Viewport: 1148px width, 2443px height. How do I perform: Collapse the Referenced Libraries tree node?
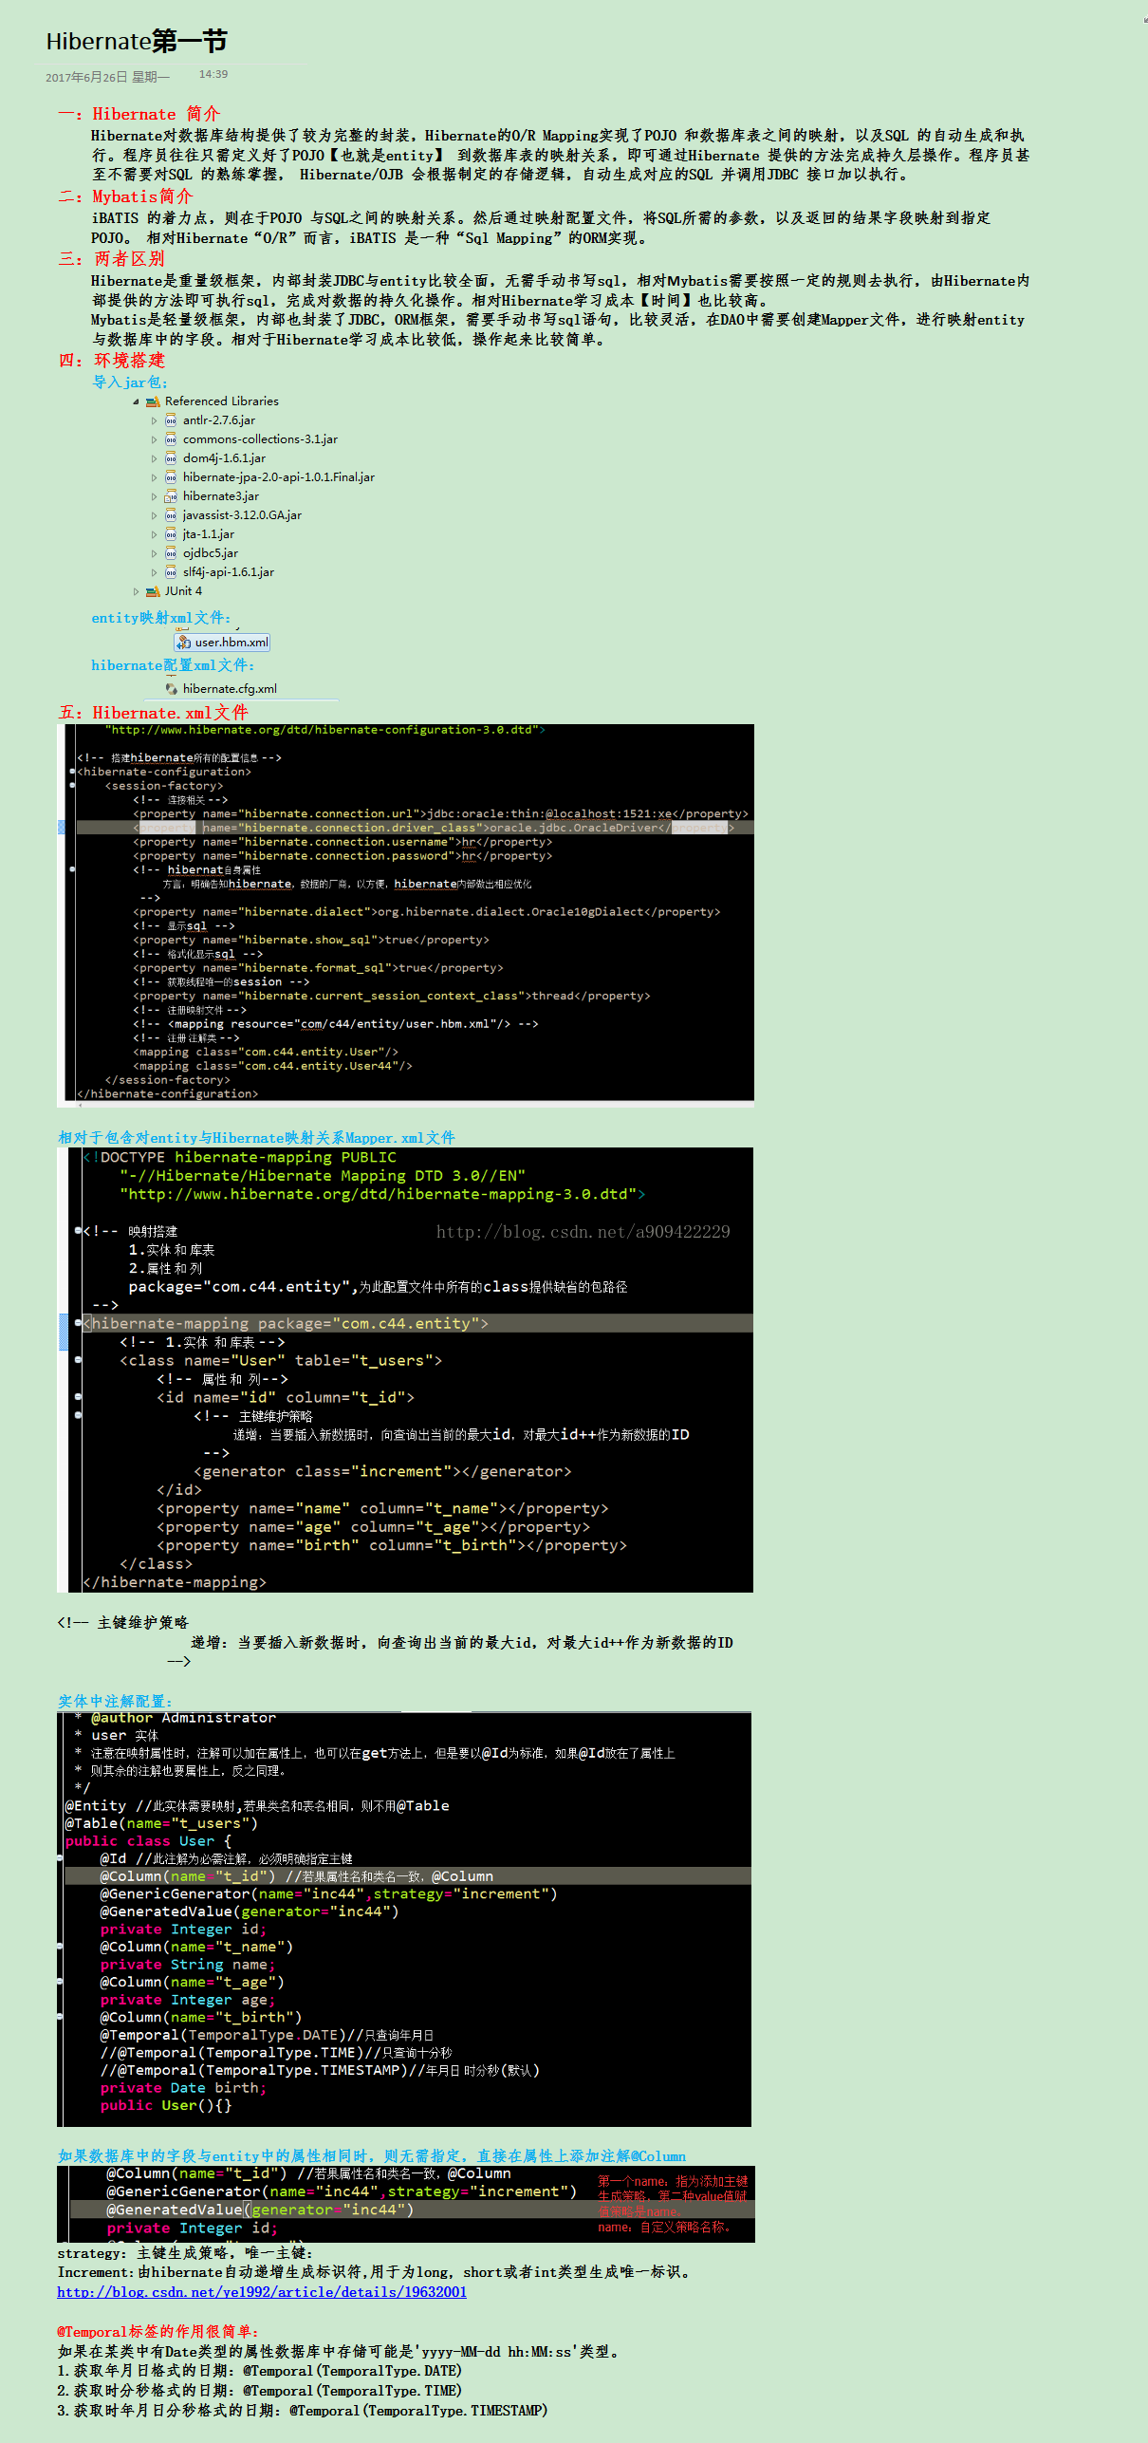pyautogui.click(x=137, y=401)
